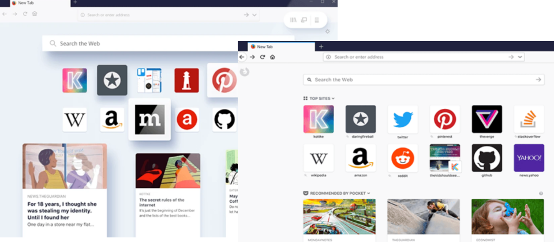Open the Mondaynotes racing illustration card
Viewport: 554px width, 242px height.
[339, 221]
